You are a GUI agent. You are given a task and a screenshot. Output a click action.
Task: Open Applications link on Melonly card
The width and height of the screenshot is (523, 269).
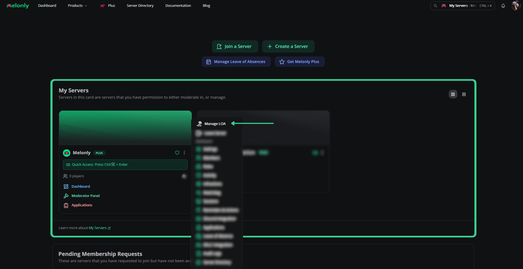pyautogui.click(x=82, y=205)
